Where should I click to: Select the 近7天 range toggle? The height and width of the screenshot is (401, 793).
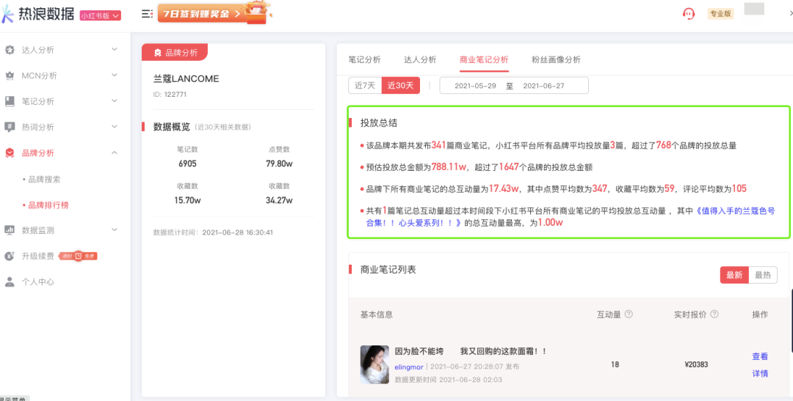click(x=365, y=85)
